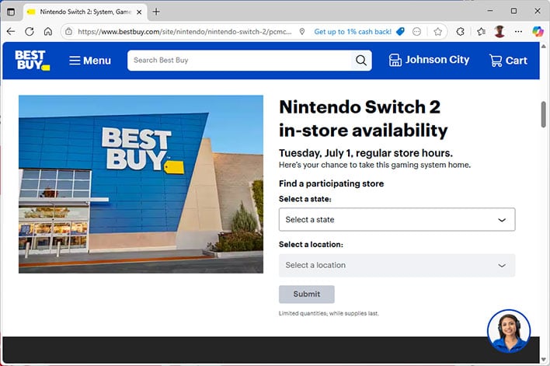Click the browser Home icon
550x366 pixels.
click(x=48, y=32)
